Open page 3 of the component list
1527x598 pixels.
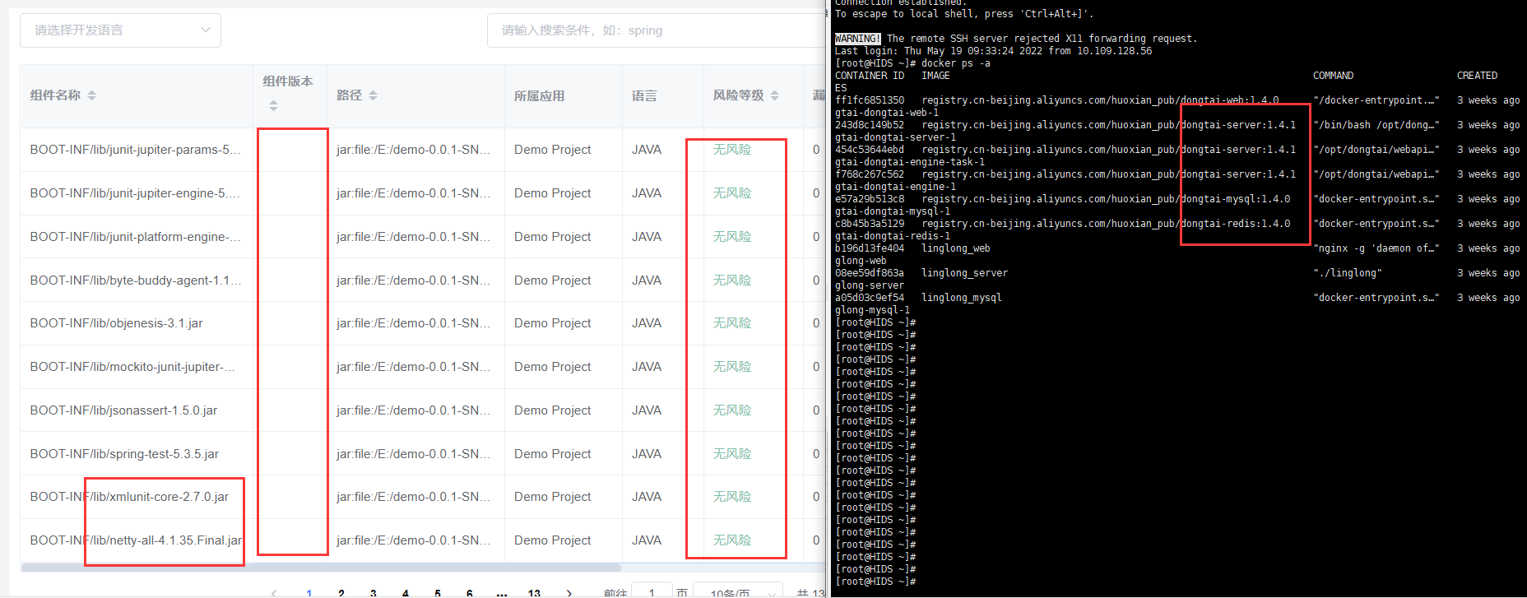[374, 592]
